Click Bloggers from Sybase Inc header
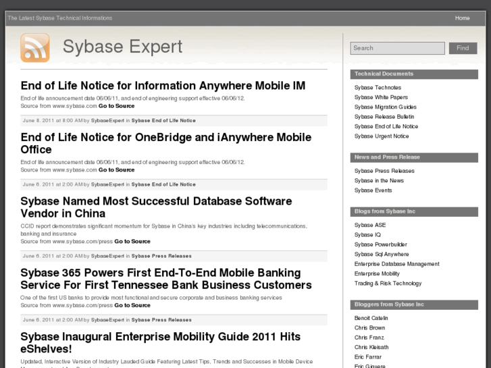 tap(414, 305)
